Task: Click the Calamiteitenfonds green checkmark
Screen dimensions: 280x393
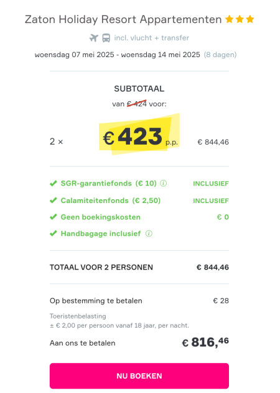Action: [x=54, y=201]
